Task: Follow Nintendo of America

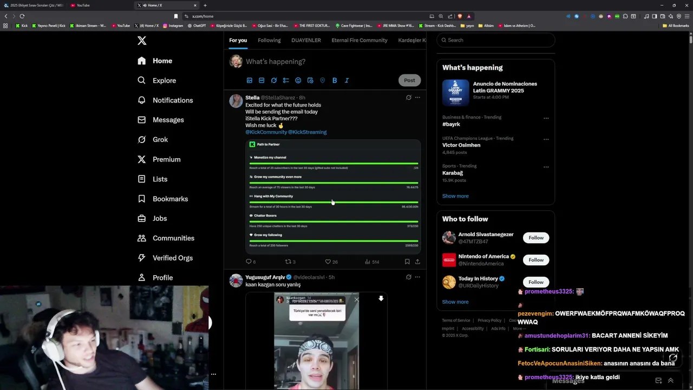Action: (x=536, y=260)
